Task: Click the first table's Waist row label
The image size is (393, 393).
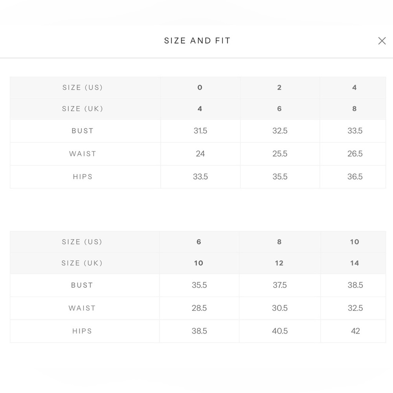Action: click(x=83, y=154)
